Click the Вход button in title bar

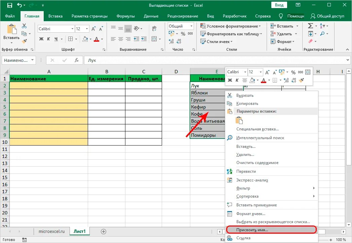[280, 5]
